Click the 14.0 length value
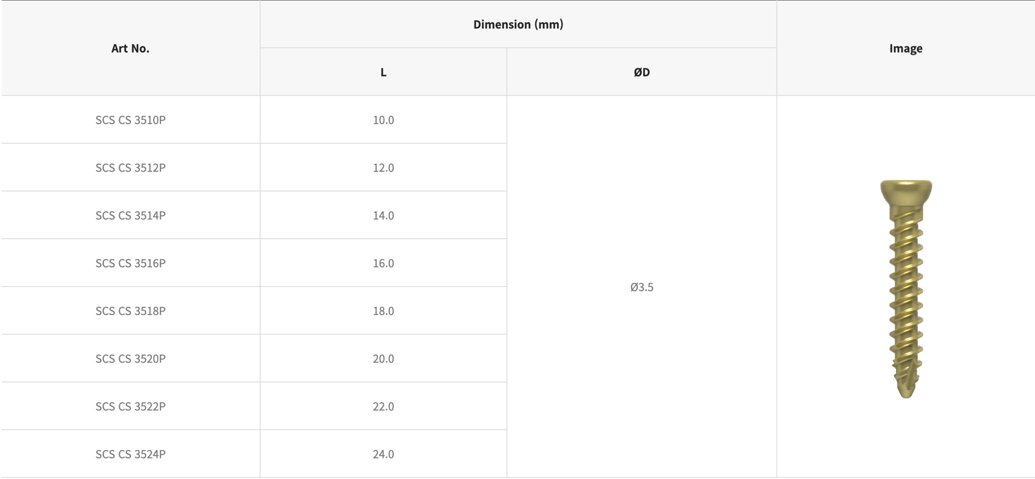Screen dimensions: 1035x479 [383, 215]
